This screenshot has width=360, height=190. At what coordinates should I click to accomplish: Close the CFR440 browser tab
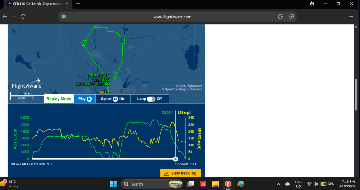pyautogui.click(x=67, y=4)
